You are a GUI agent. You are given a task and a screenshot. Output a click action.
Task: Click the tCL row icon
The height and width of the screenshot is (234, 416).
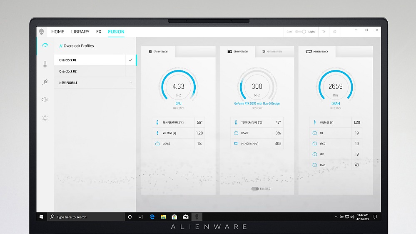(315, 133)
